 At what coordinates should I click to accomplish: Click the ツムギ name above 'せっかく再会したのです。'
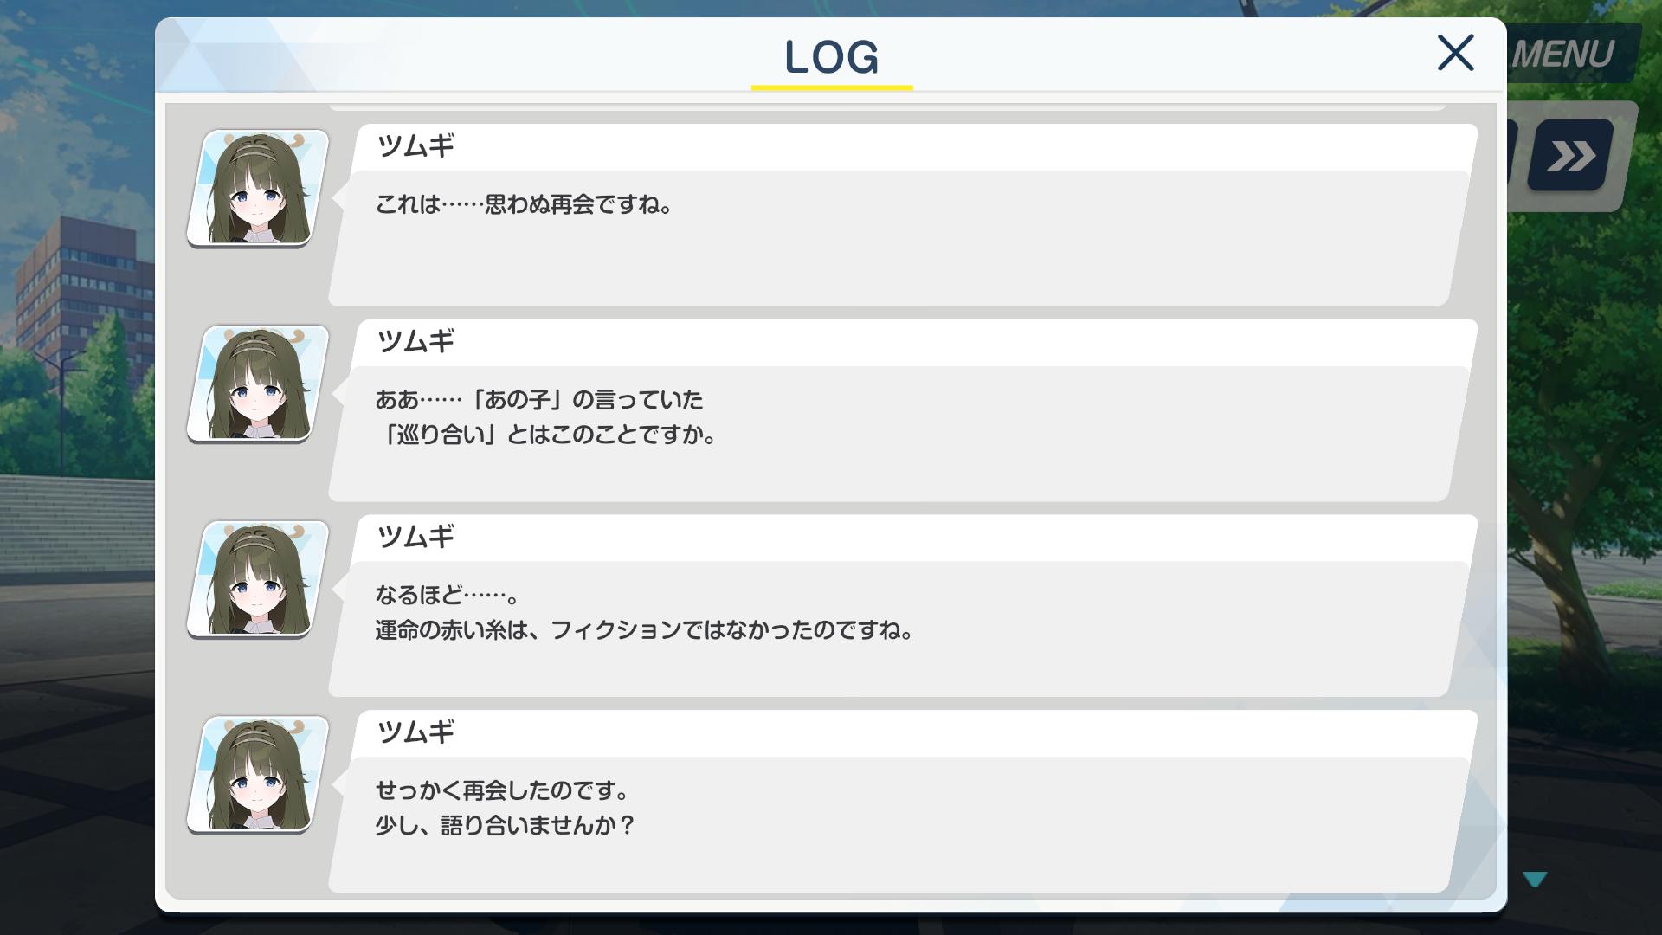point(415,733)
